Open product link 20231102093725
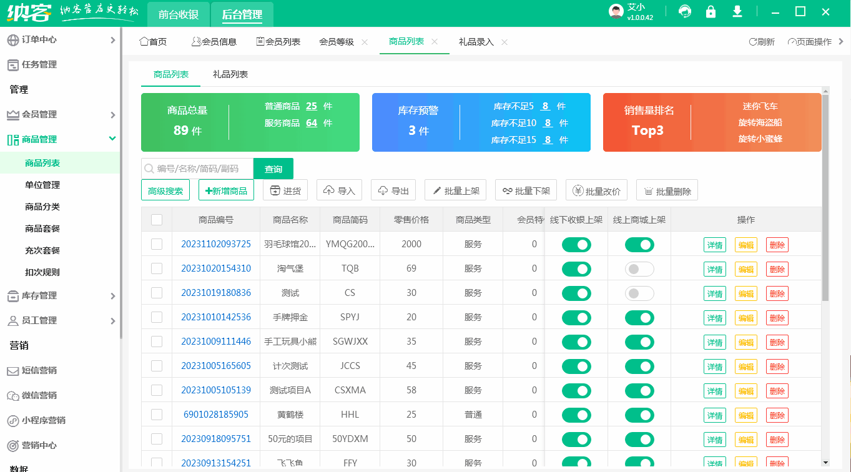The width and height of the screenshot is (851, 472). 217,244
